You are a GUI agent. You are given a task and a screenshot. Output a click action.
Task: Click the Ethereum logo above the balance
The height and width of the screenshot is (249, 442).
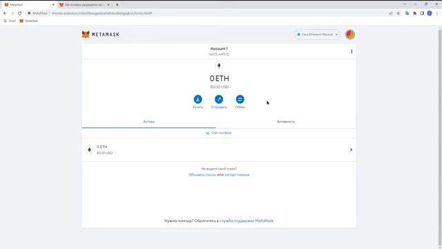[x=219, y=66]
